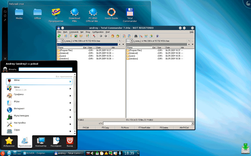Click the F5 Copy button
Screen dimensions: 251x156
tap(105, 128)
